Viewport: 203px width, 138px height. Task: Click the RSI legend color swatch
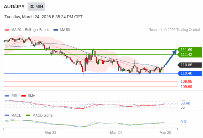7,96
